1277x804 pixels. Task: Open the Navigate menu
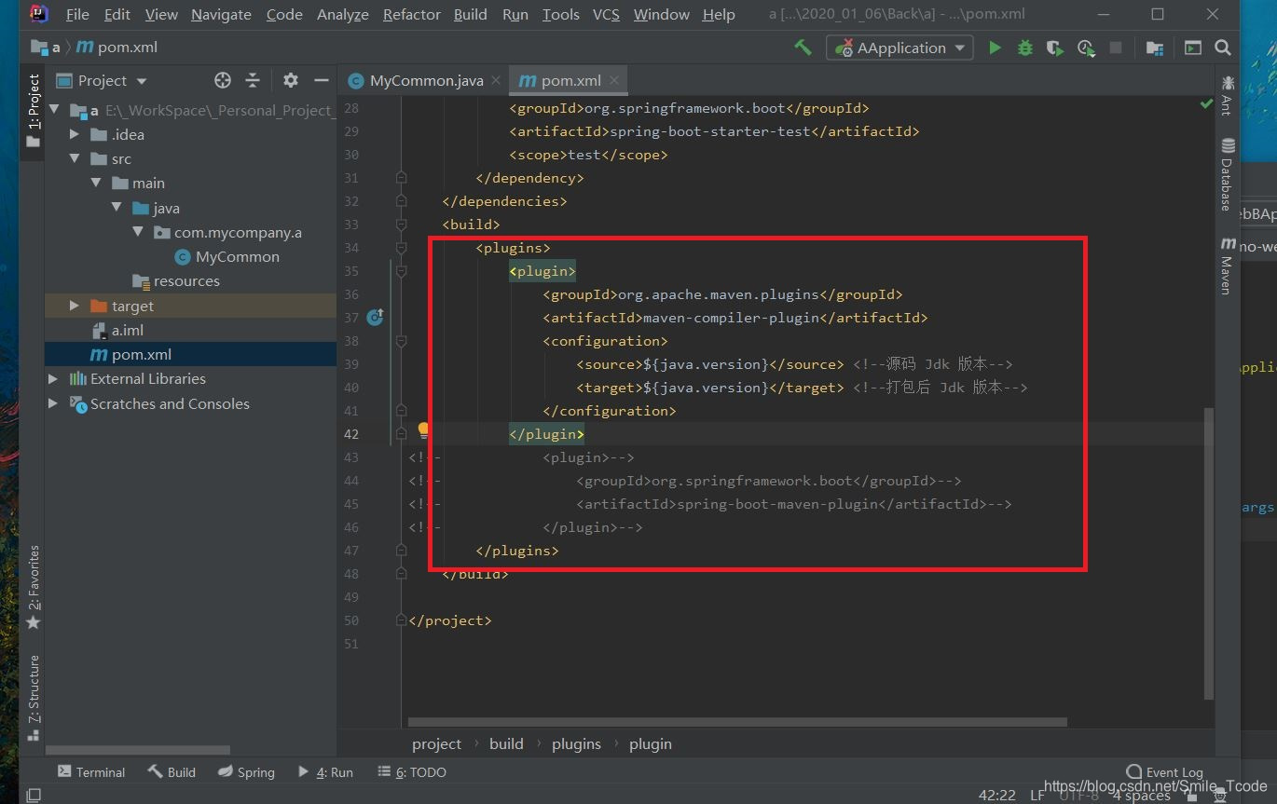(x=221, y=14)
